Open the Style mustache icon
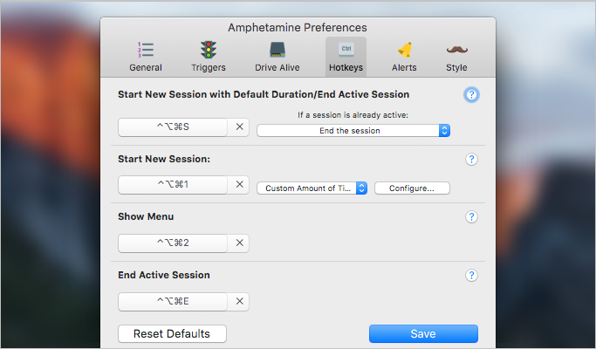The height and width of the screenshot is (349, 596). click(x=457, y=50)
